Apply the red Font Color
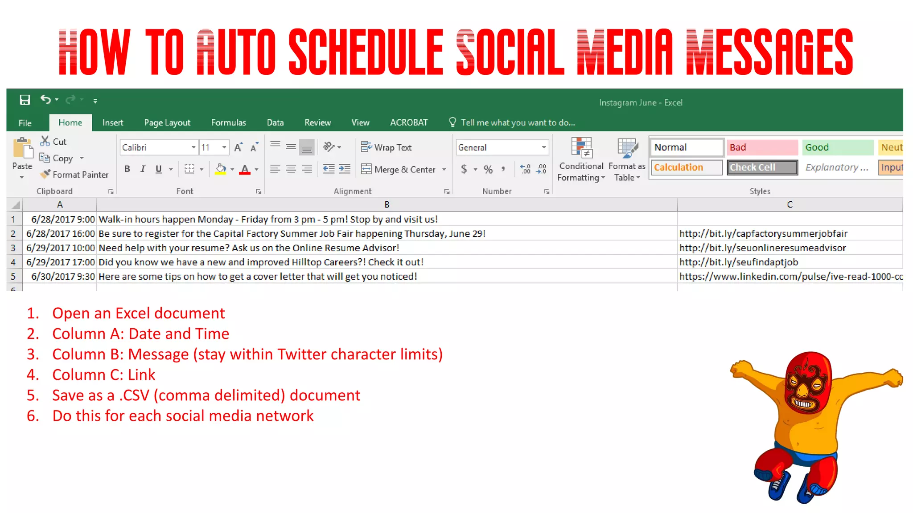 point(245,169)
